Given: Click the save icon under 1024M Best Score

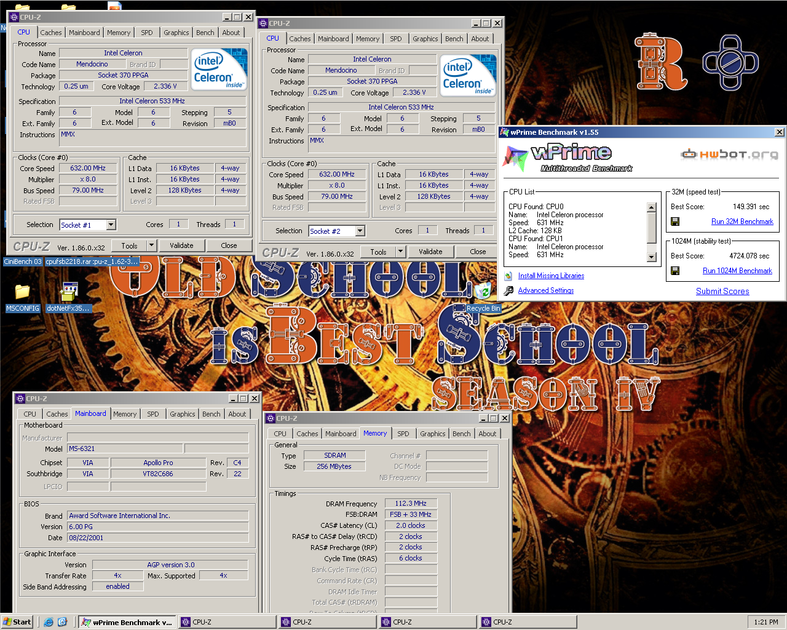Looking at the screenshot, I should point(675,271).
